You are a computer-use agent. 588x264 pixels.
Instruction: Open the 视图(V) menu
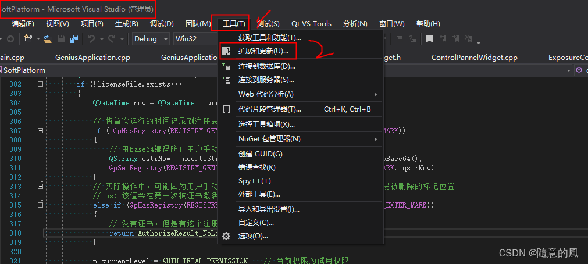point(58,24)
